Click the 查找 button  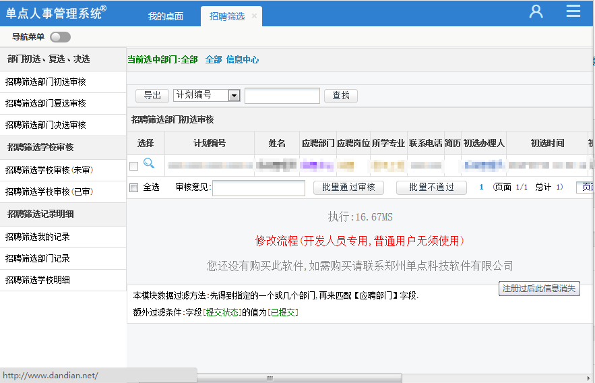pos(341,95)
